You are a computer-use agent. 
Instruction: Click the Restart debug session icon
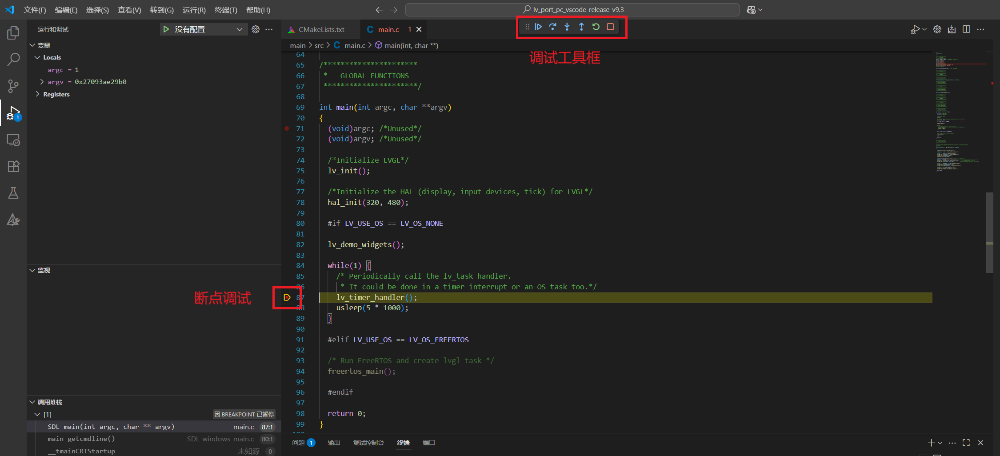click(596, 27)
